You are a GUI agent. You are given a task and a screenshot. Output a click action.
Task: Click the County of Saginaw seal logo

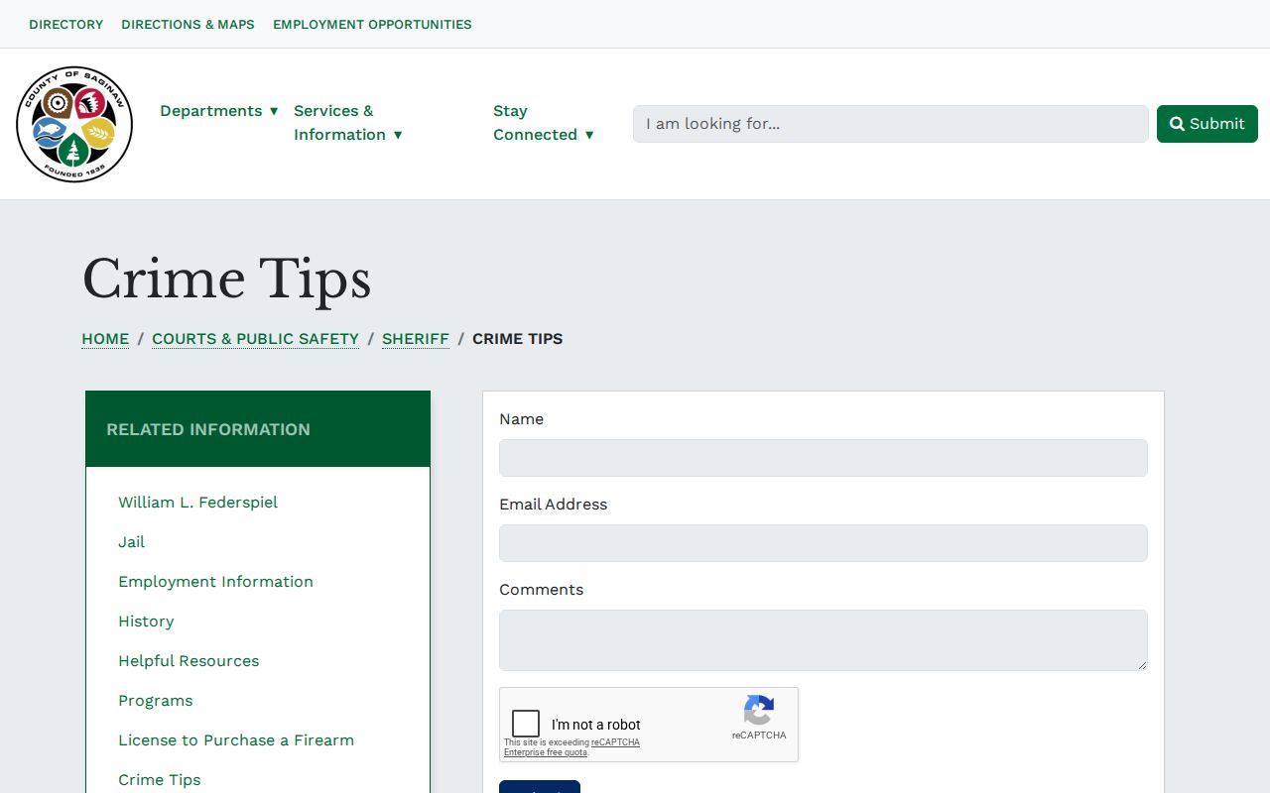point(74,124)
